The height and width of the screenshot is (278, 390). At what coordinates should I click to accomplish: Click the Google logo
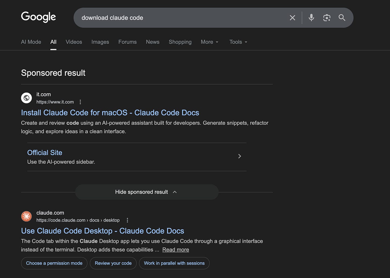tap(38, 17)
